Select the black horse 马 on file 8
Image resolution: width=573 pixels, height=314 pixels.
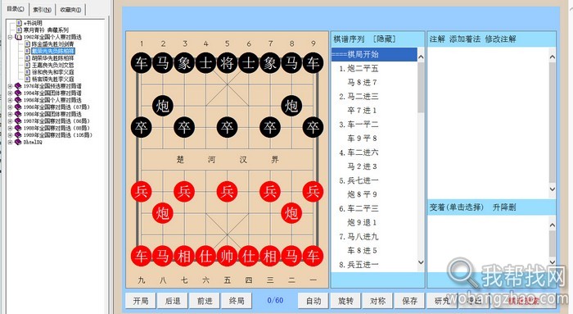[291, 63]
